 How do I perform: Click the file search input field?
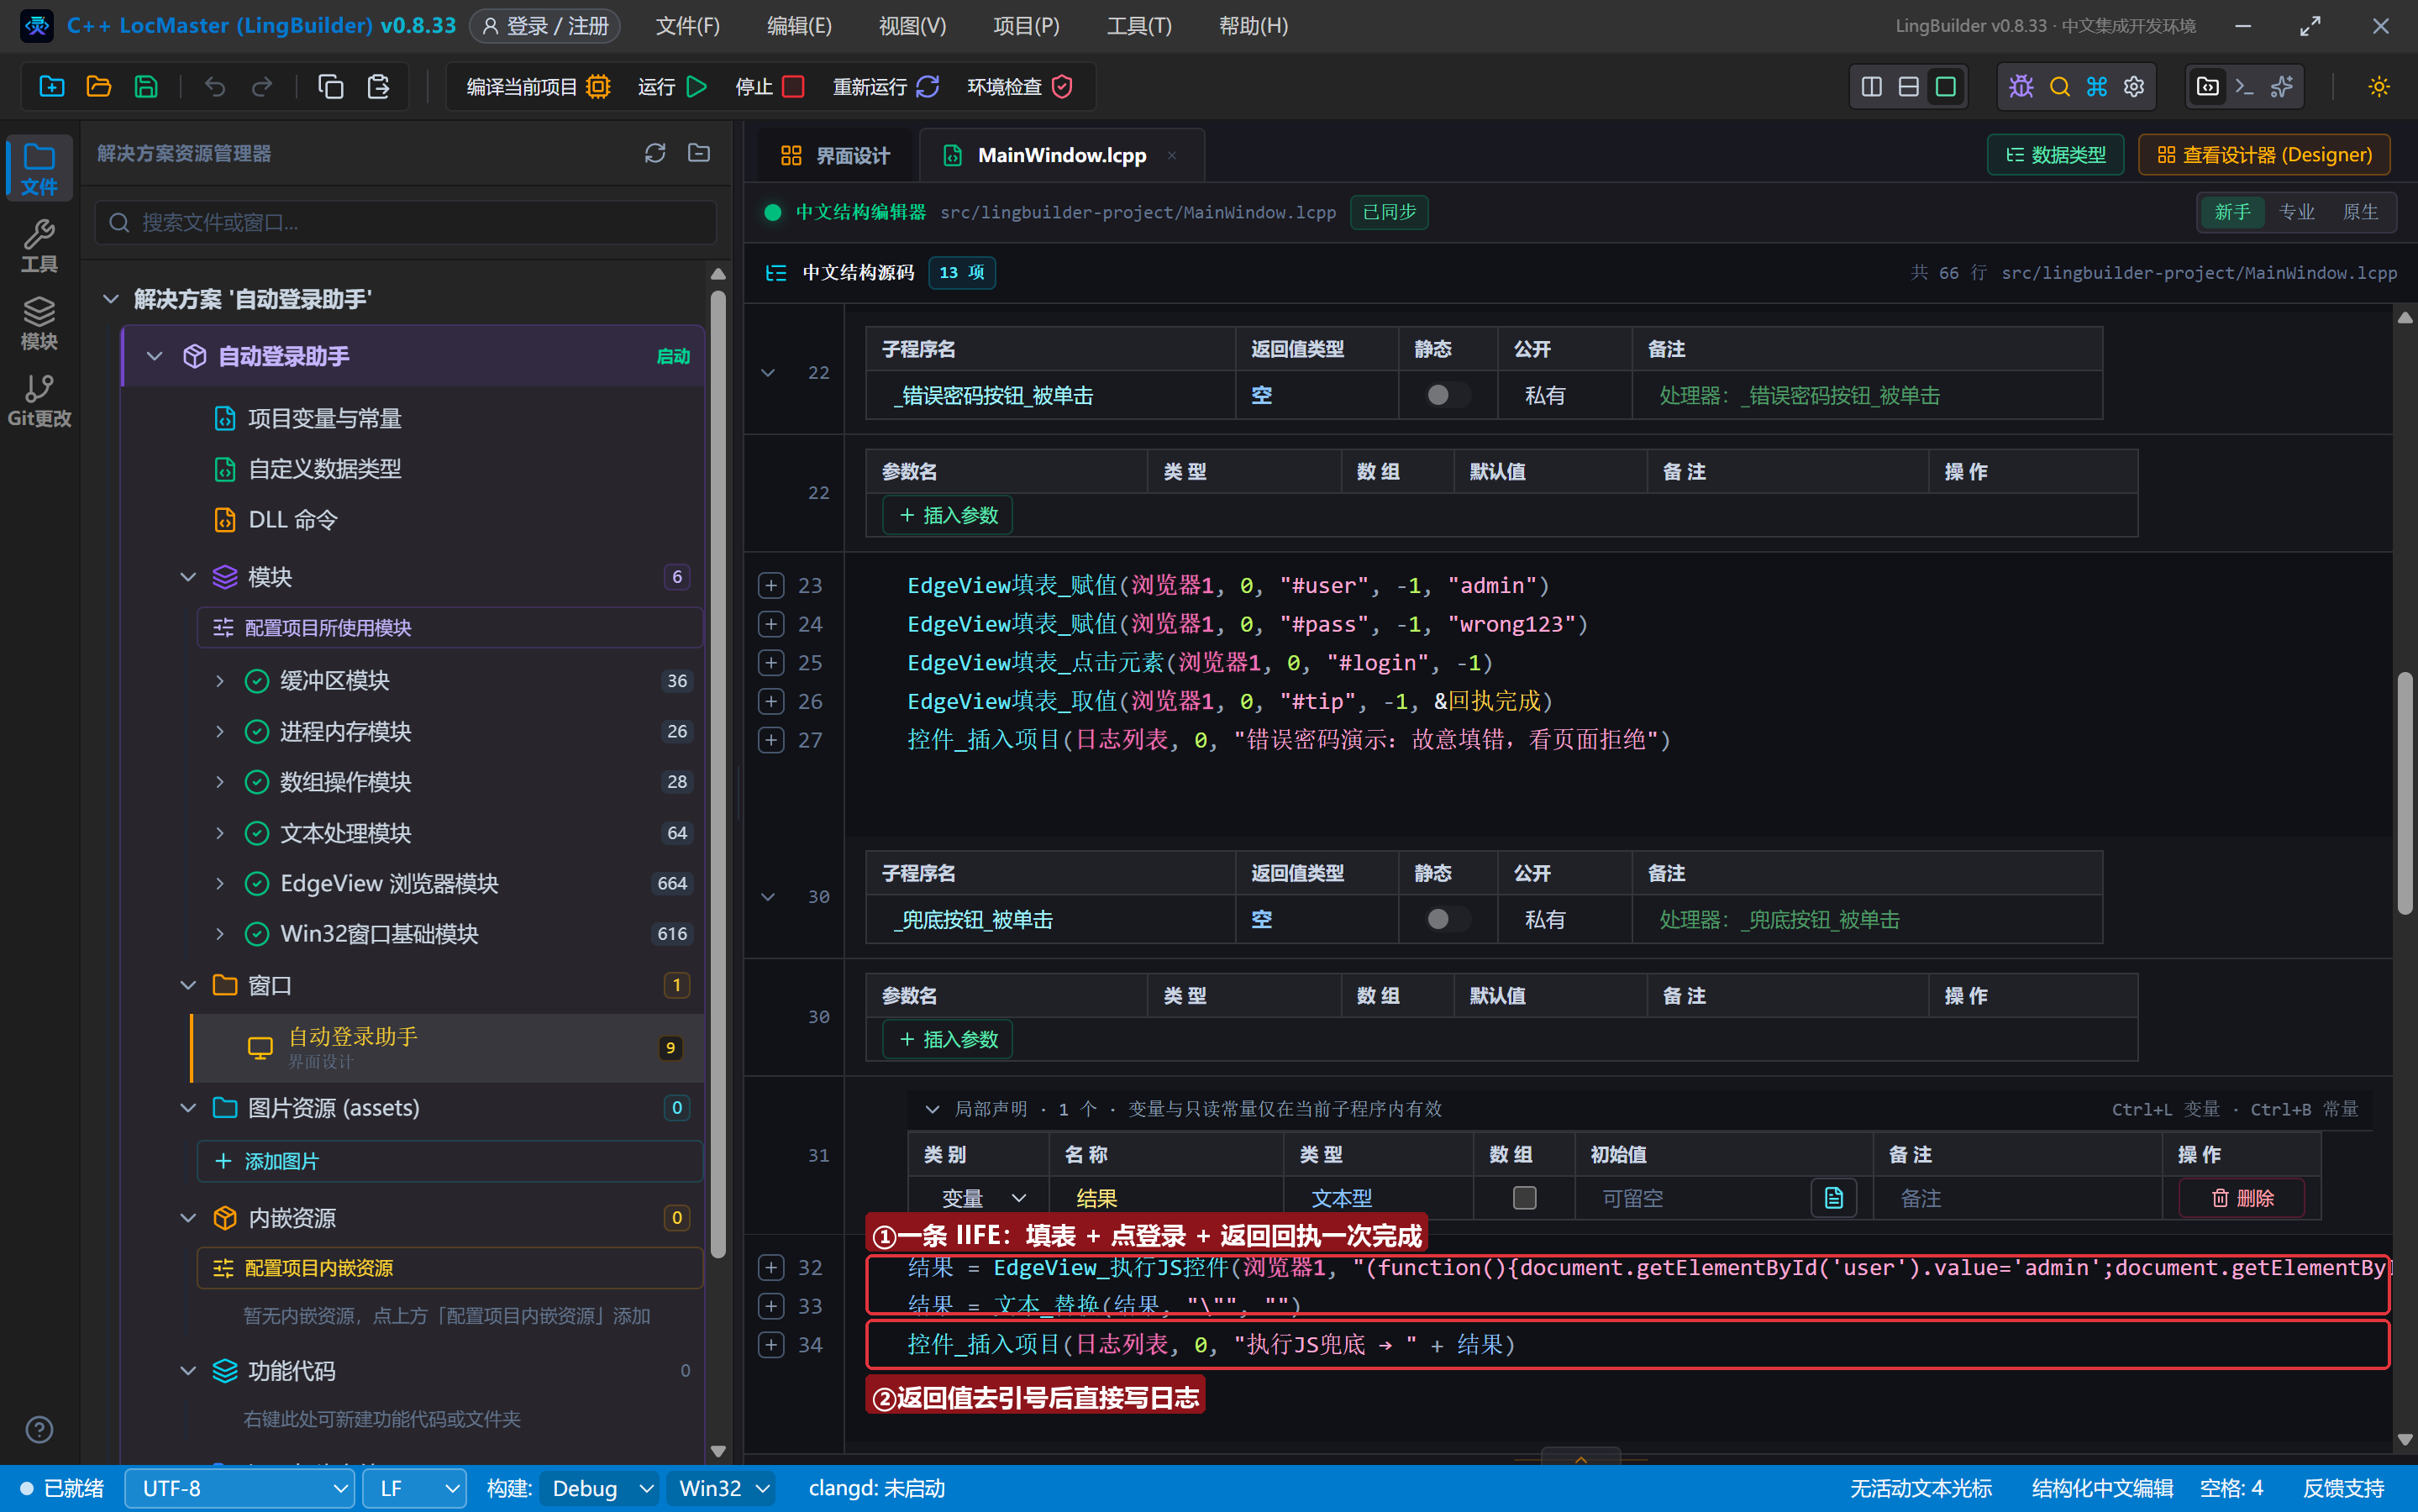click(x=406, y=222)
